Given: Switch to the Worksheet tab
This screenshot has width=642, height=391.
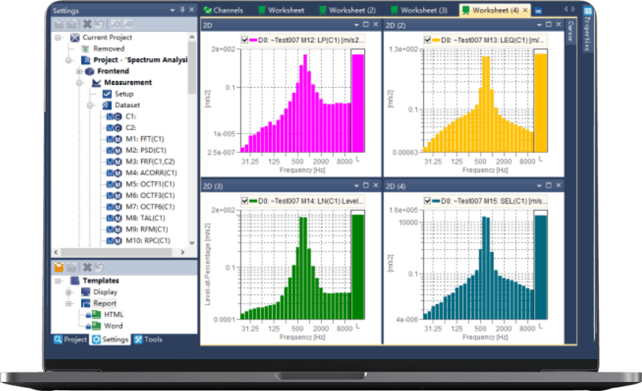Looking at the screenshot, I should pos(282,10).
